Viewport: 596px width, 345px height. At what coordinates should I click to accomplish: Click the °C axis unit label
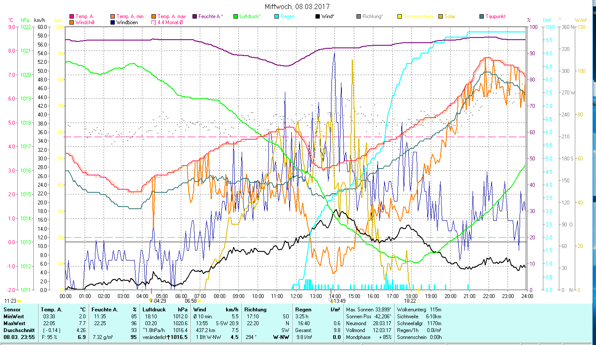11,20
